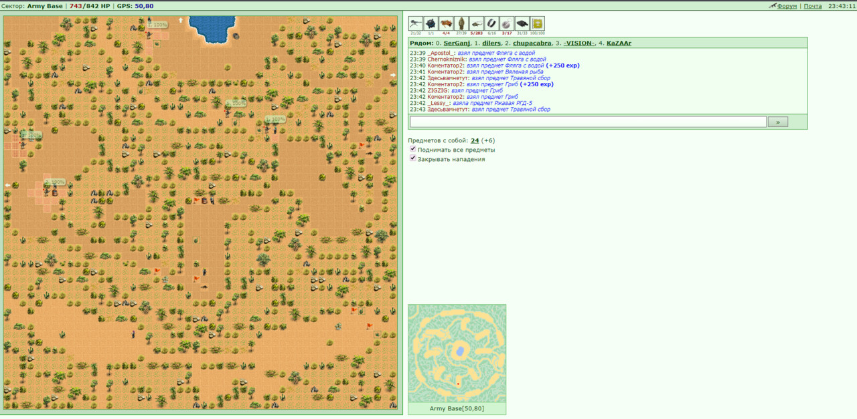This screenshot has width=857, height=419.
Task: Click _Lessy_ name in chat log
Action: pos(439,104)
